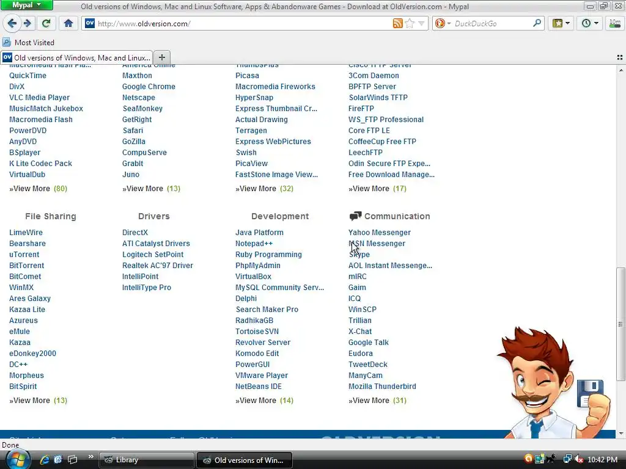
Task: Go forward with the Forward arrow button
Action: pyautogui.click(x=27, y=23)
